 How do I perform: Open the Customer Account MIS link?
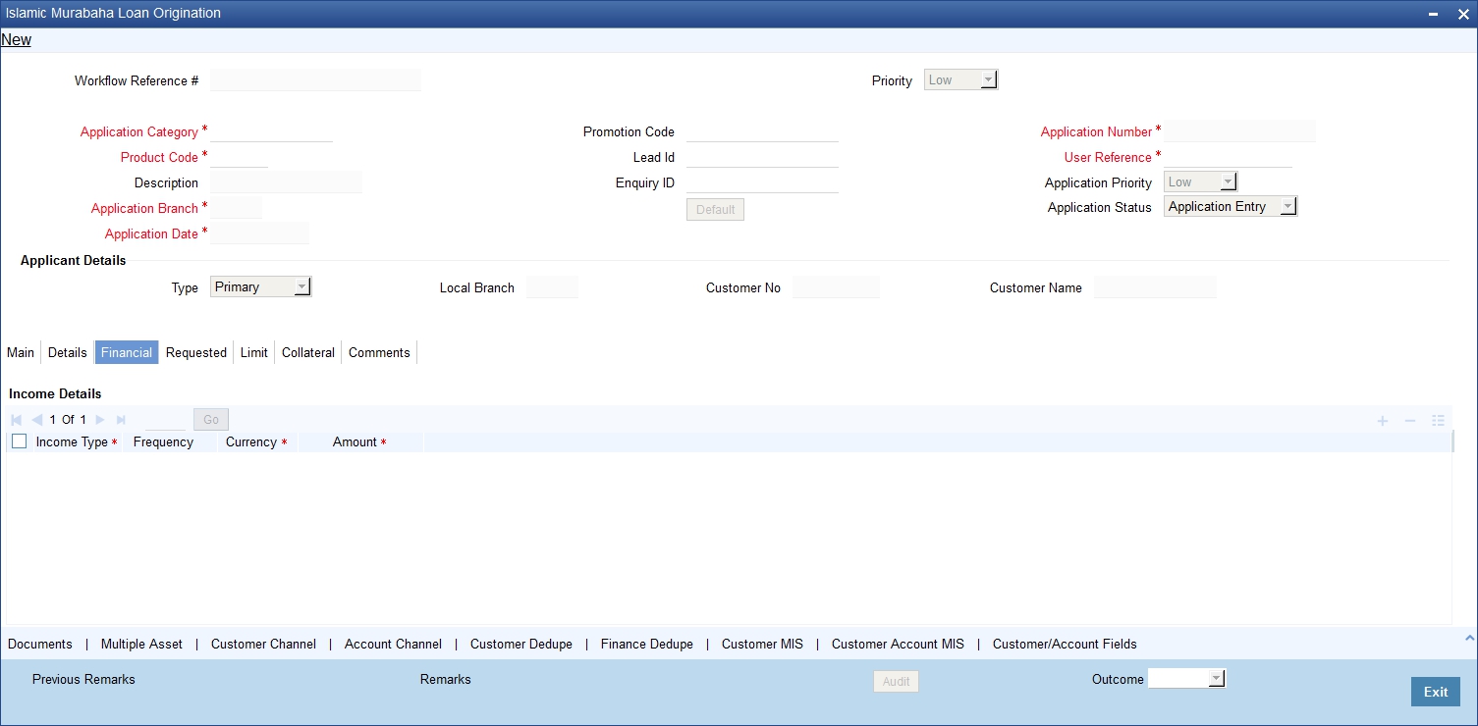898,645
